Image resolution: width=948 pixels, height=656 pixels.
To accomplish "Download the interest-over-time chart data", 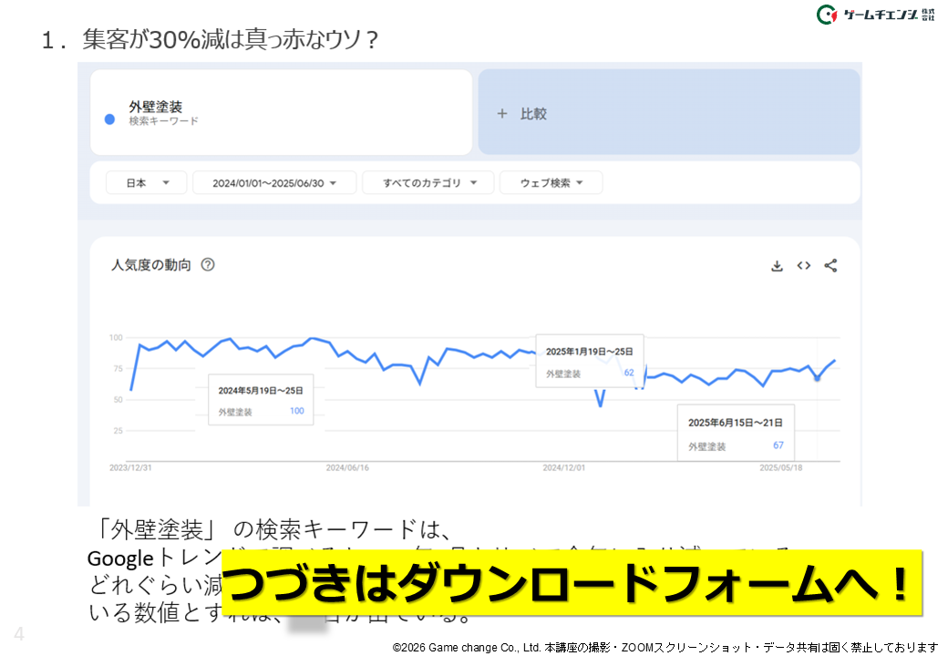I will [x=777, y=266].
